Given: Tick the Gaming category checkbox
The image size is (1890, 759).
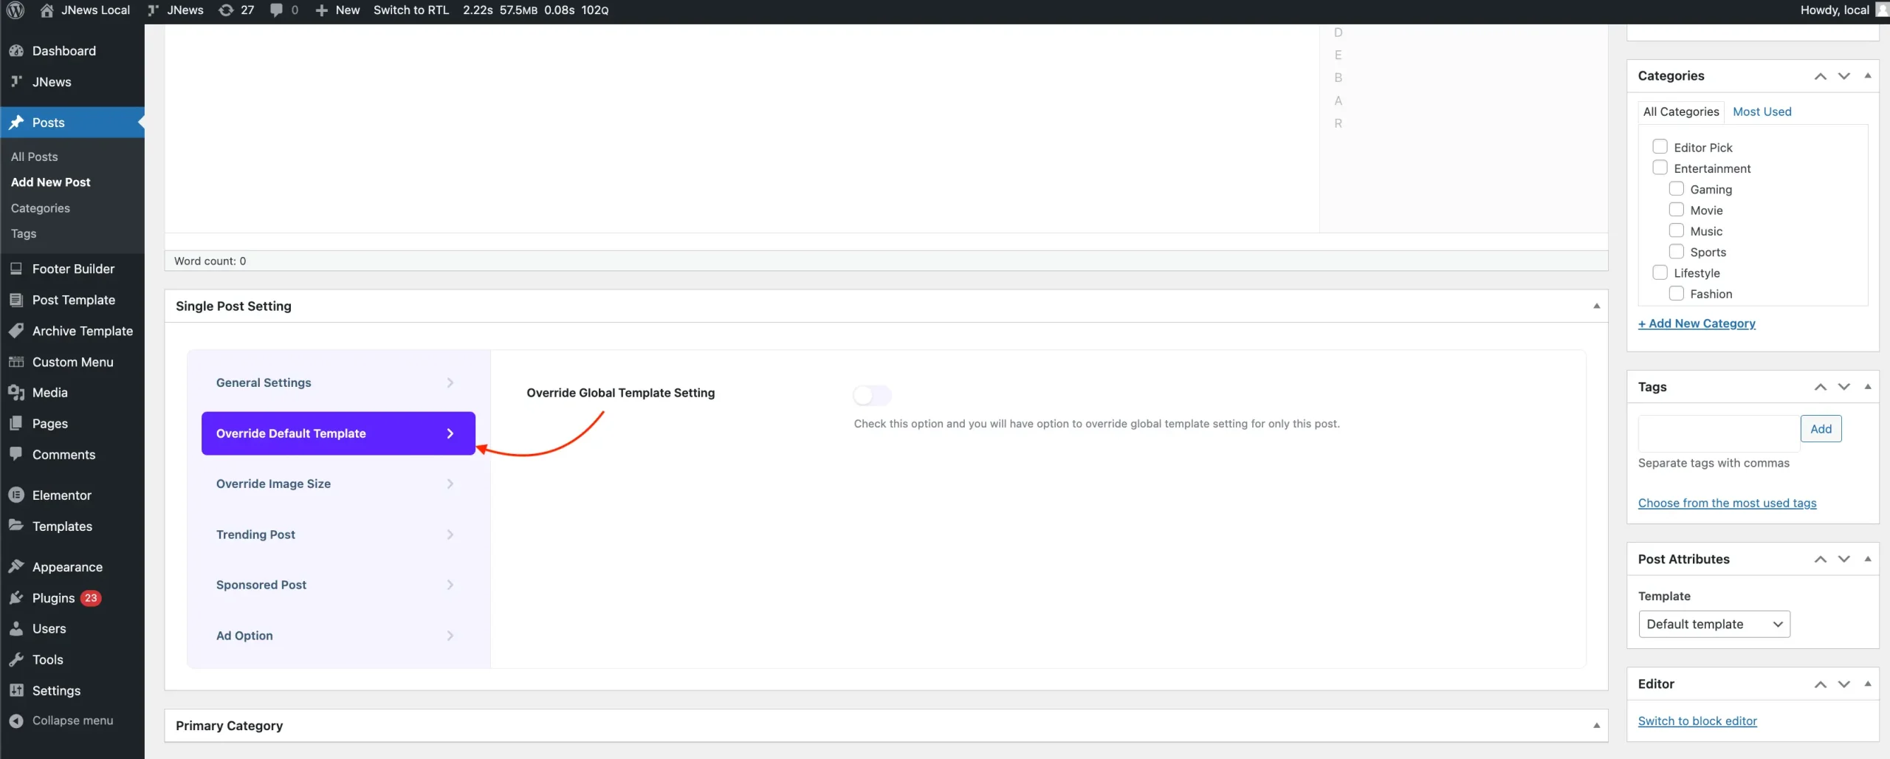Looking at the screenshot, I should (1676, 189).
